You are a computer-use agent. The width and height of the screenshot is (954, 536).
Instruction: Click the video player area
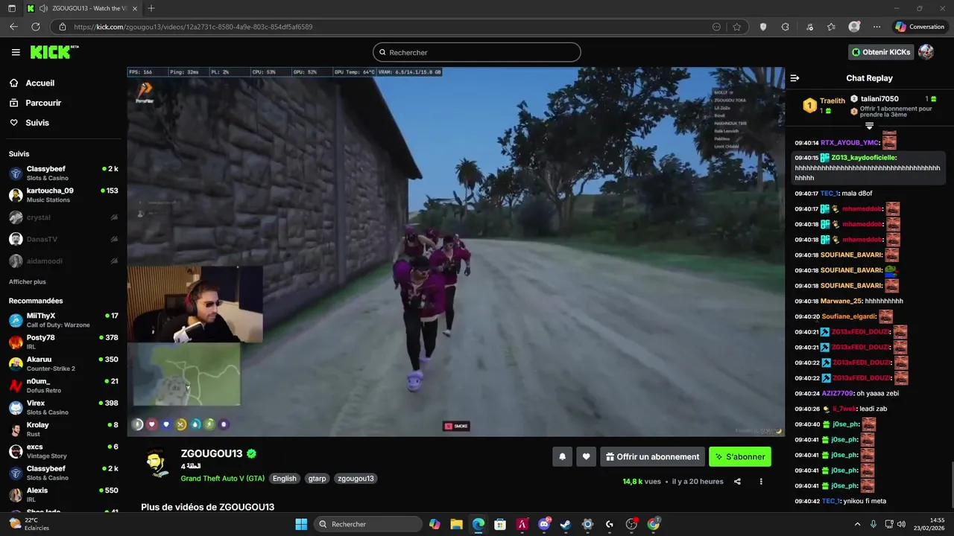click(x=455, y=252)
